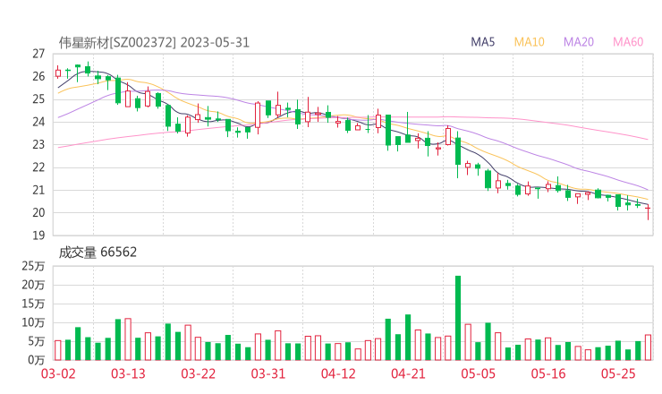
Task: Click the MA5 legend label
Action: [x=482, y=42]
